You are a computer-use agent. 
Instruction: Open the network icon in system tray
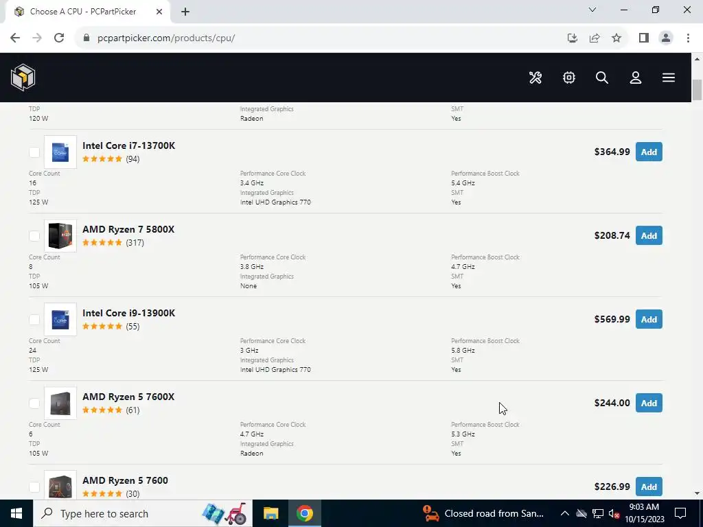[x=598, y=513]
